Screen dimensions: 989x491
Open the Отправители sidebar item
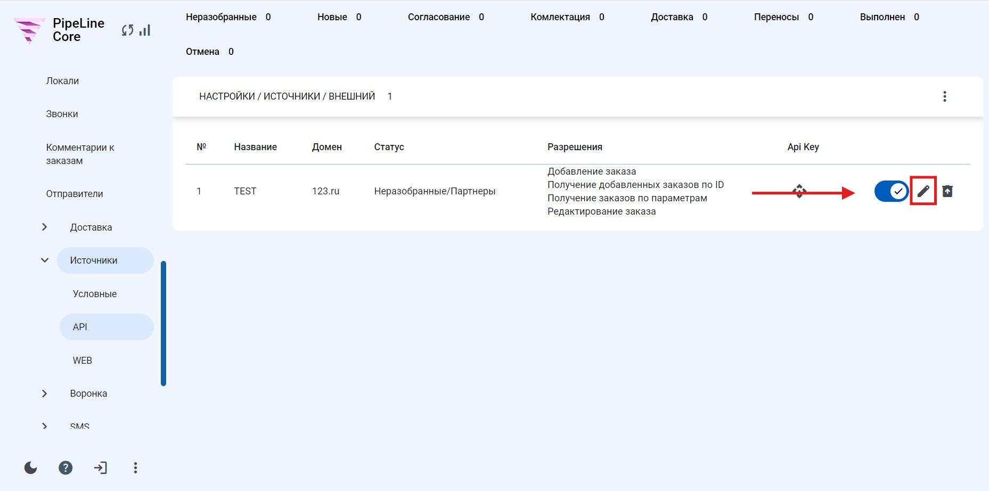pyautogui.click(x=75, y=194)
